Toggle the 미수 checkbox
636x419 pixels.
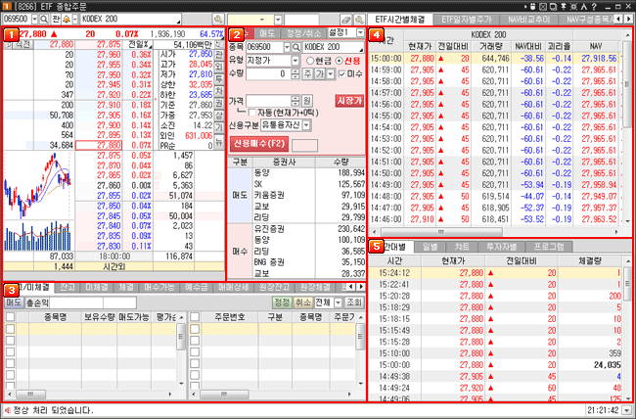(341, 73)
